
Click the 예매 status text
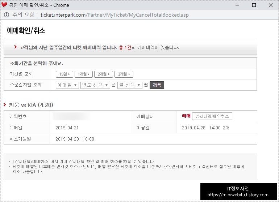click(x=186, y=116)
